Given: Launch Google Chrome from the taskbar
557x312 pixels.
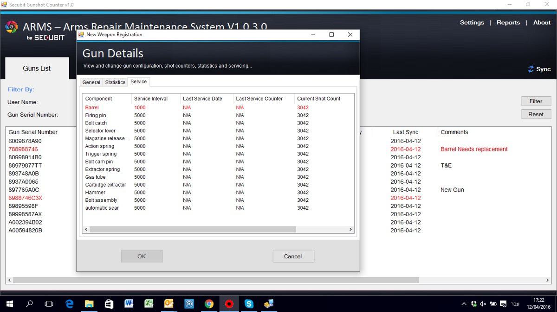Looking at the screenshot, I should (209, 304).
